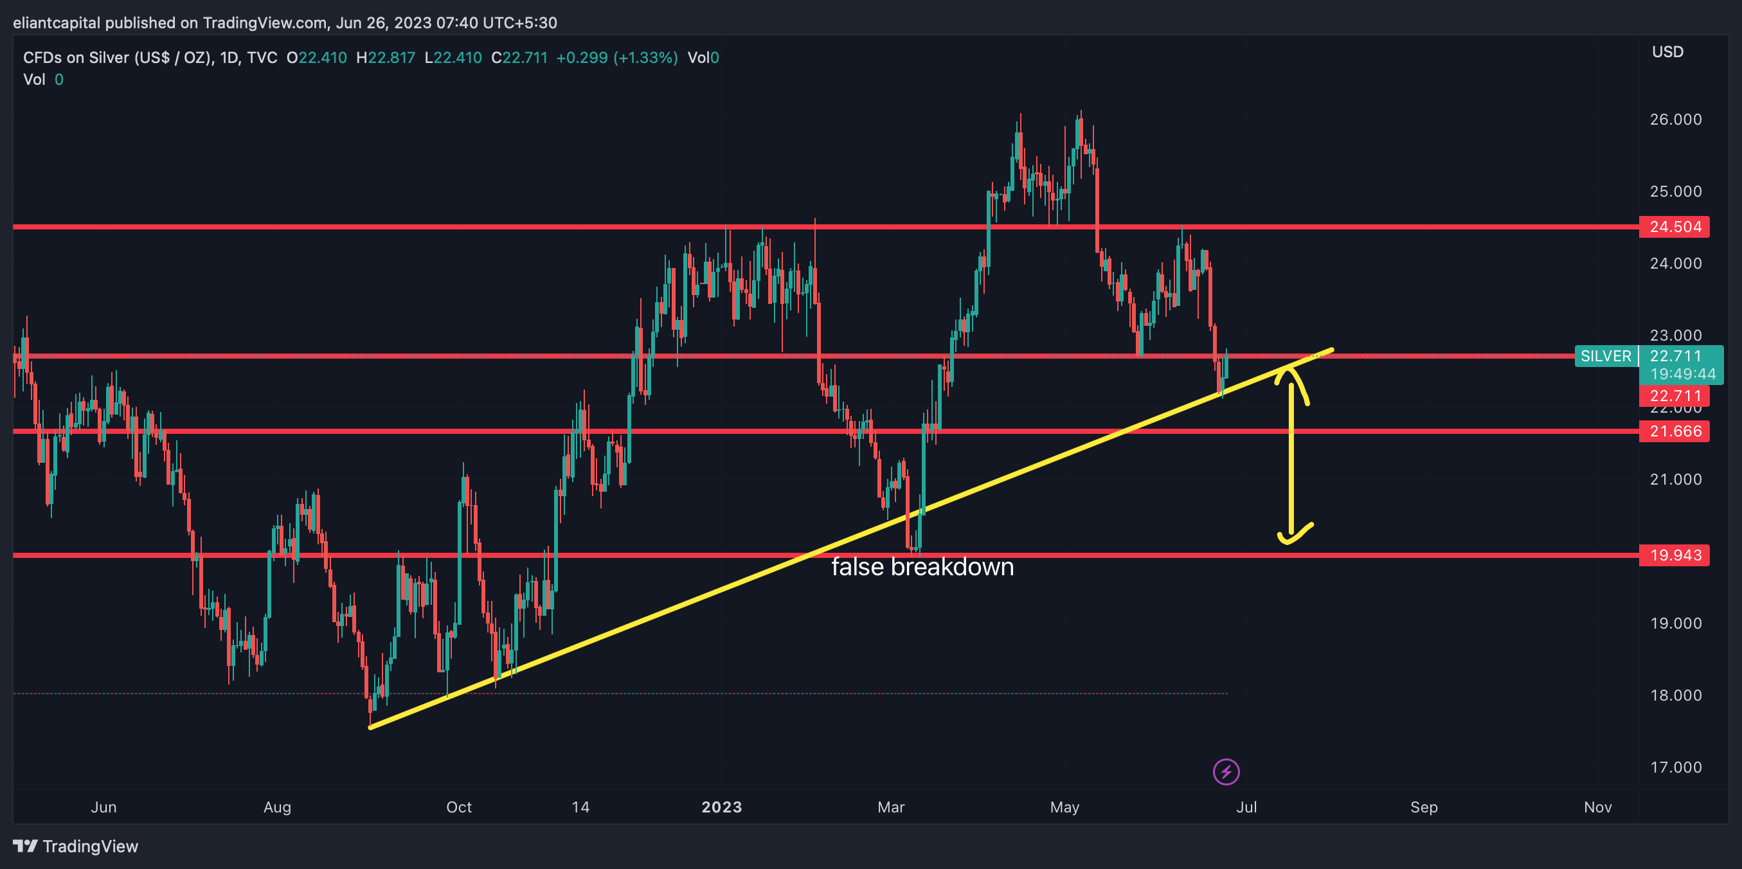Click the 'false breakdown' text annotation

point(922,567)
